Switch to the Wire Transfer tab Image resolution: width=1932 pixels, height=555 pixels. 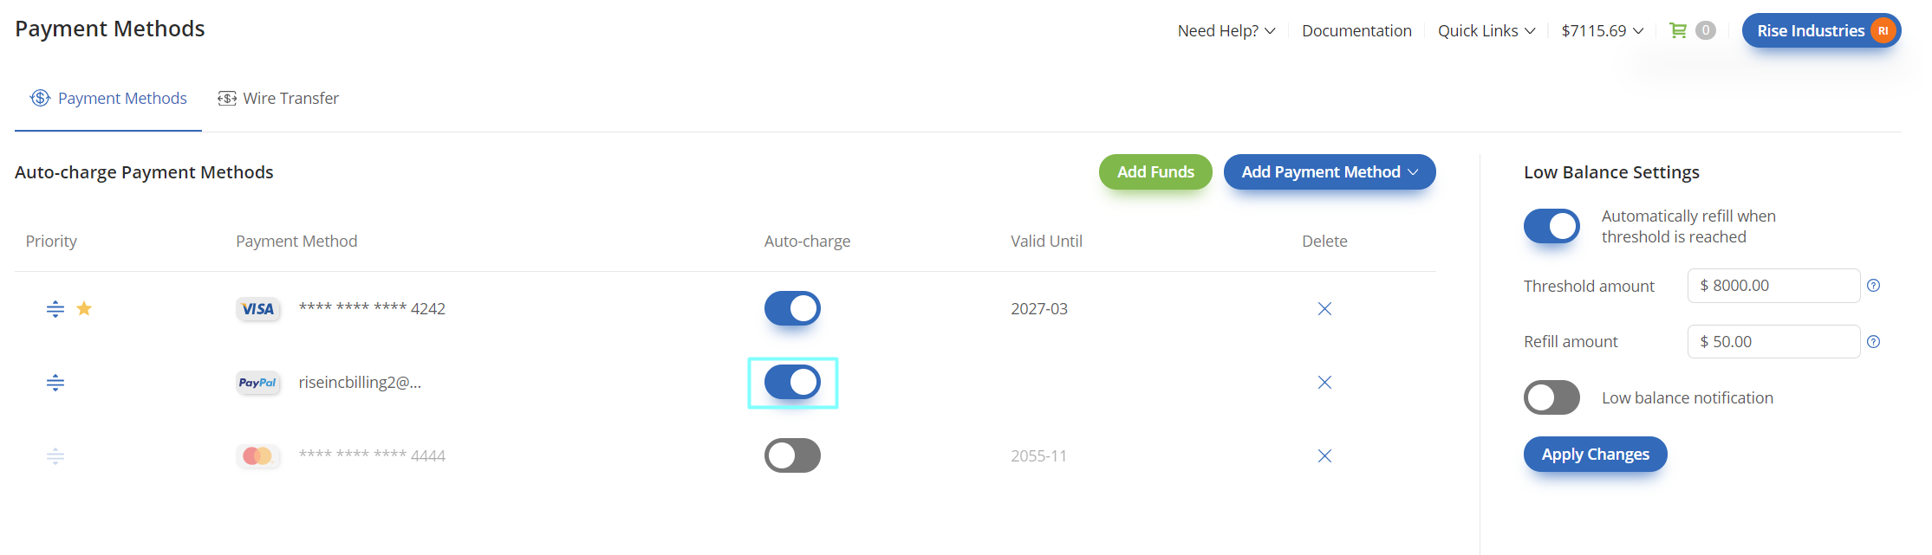[x=278, y=99]
